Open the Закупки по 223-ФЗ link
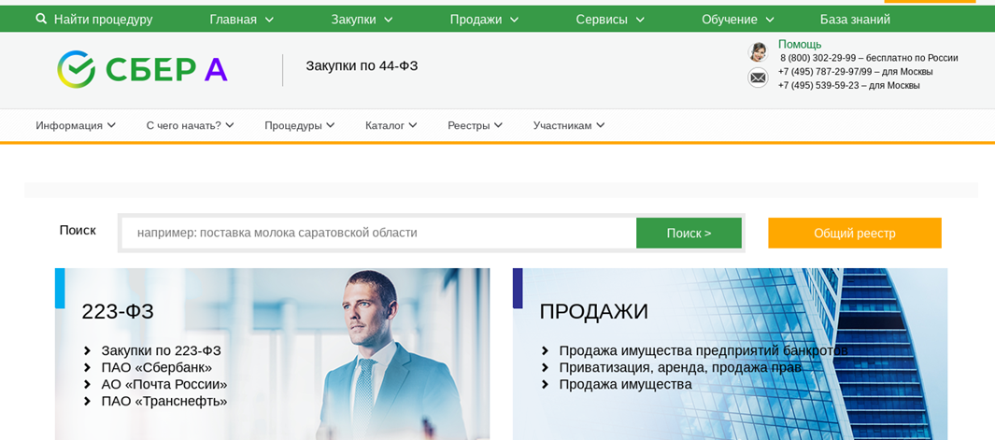The image size is (995, 440). coord(162,350)
